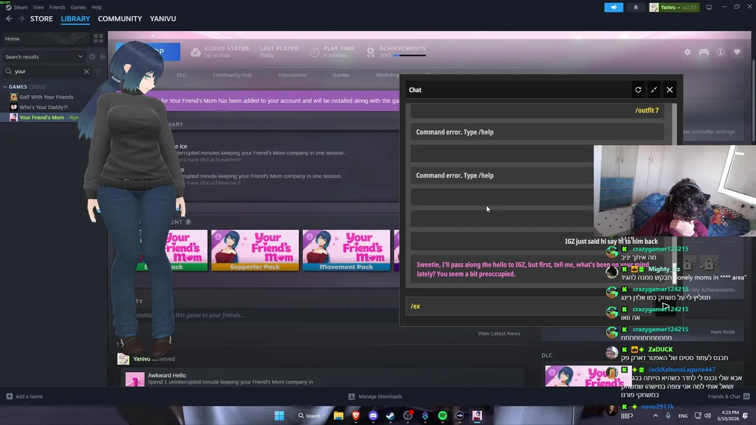Open the Community Hub tab

pos(232,75)
